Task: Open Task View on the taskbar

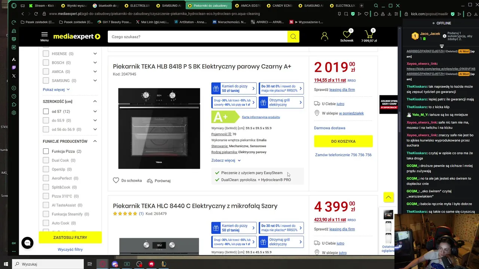Action: (90, 264)
